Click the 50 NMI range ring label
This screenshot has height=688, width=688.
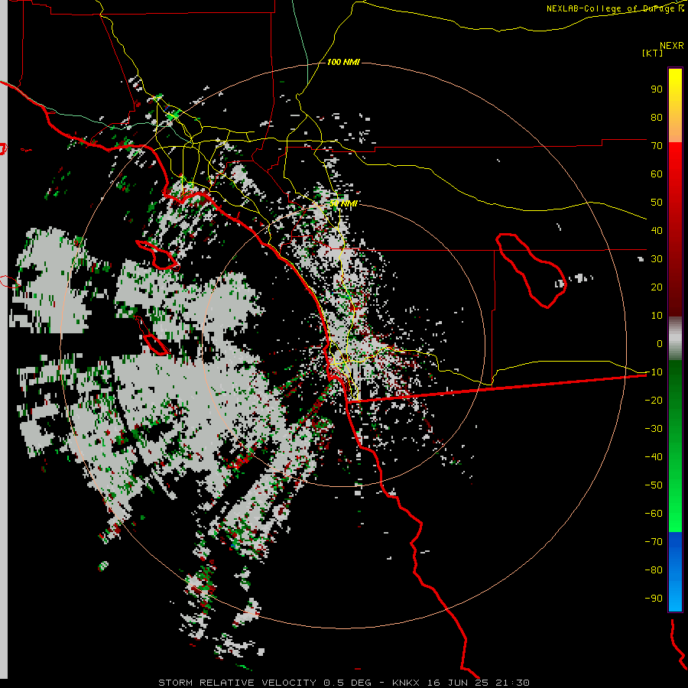343,204
